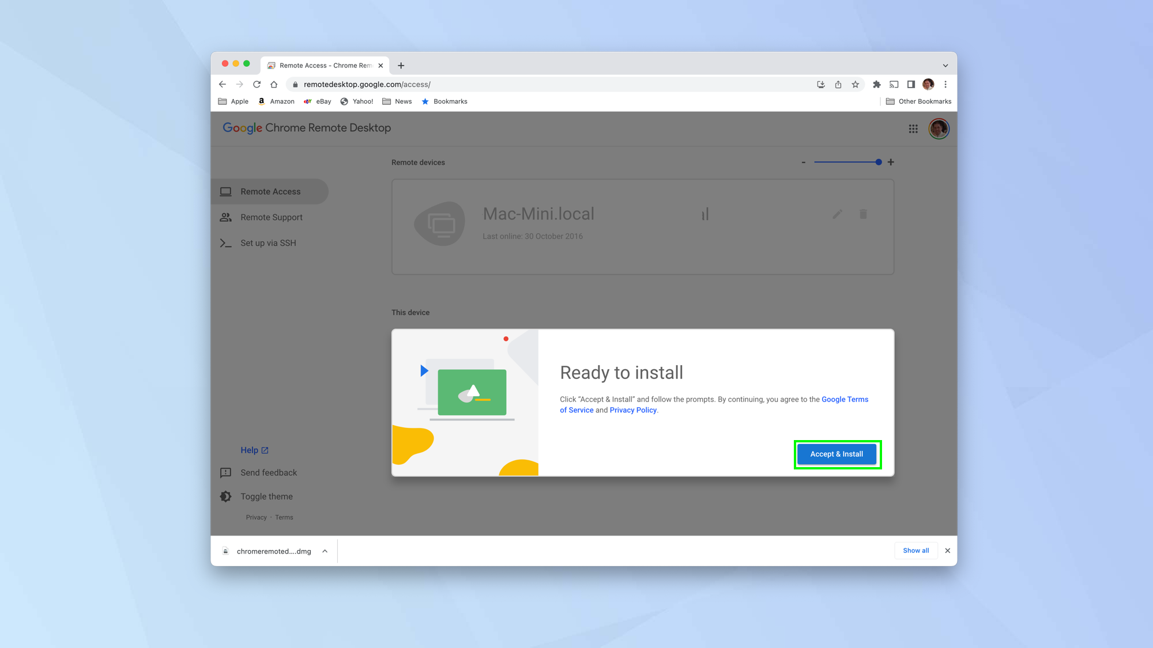This screenshot has width=1153, height=648.
Task: Click the Set up via SSH icon
Action: [x=225, y=242]
